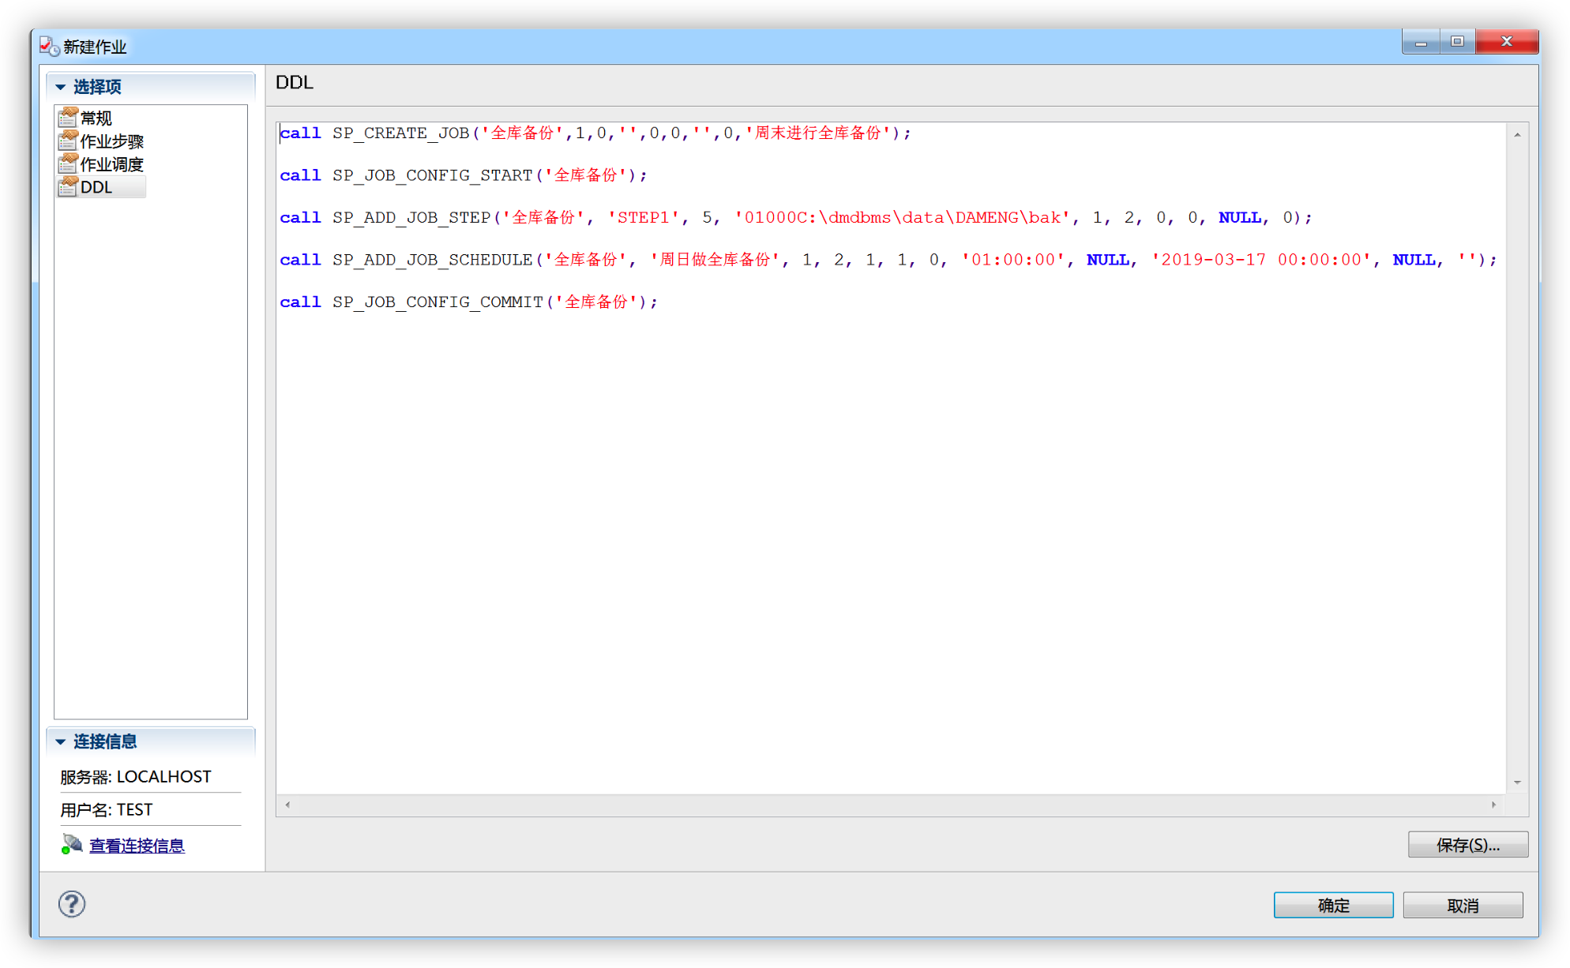Click the 'STEP1' string in the code
The height and width of the screenshot is (968, 1570).
[643, 217]
